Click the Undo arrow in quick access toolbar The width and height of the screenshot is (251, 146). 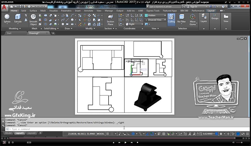pyautogui.click(x=34, y=7)
